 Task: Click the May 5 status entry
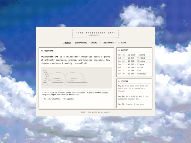(133, 88)
